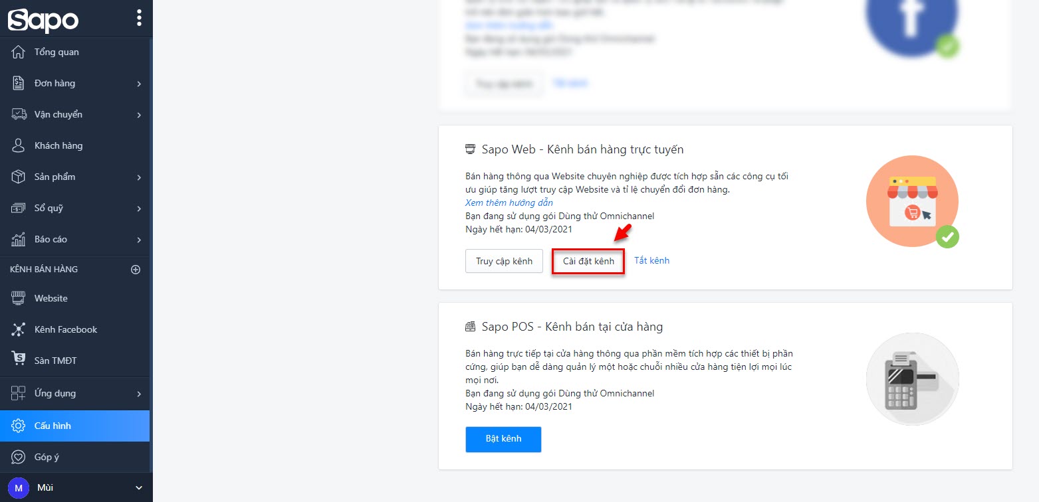Expand the Sổ quỹ submenu chevron
1039x502 pixels.
point(139,209)
